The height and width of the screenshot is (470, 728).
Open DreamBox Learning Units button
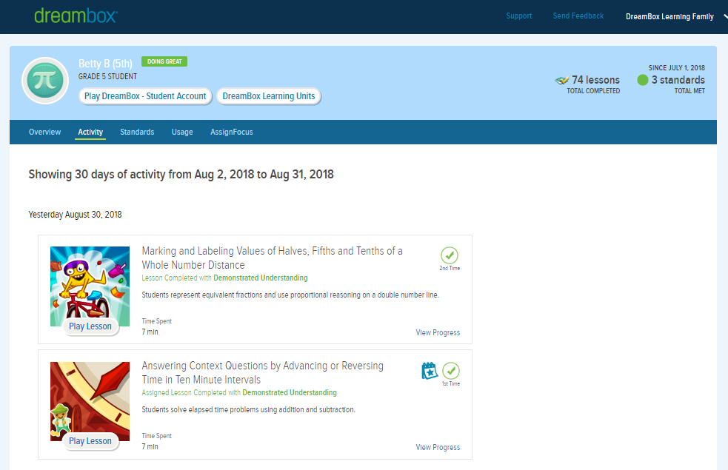point(268,96)
